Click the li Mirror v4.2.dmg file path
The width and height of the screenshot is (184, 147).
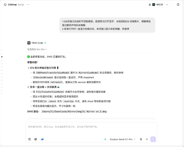pyautogui.click(x=74, y=111)
